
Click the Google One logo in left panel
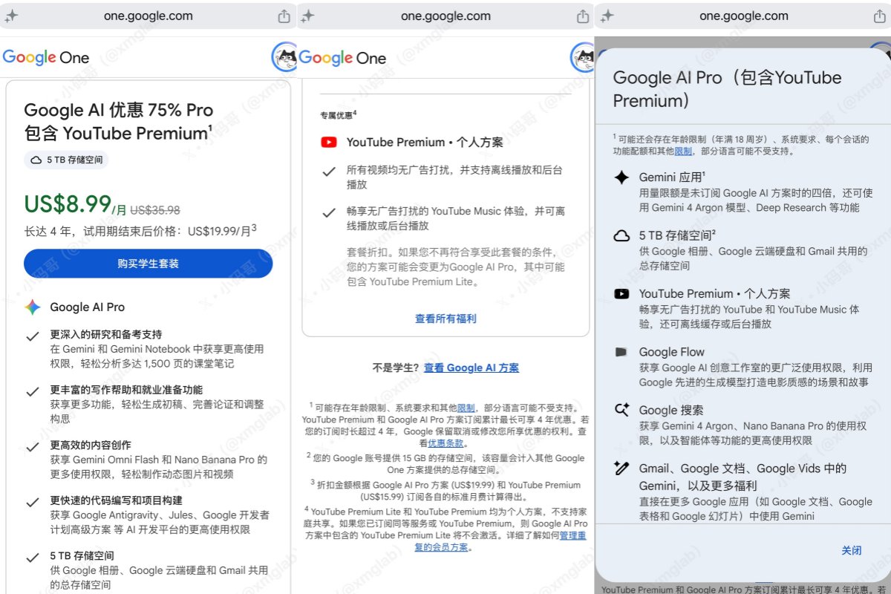46,57
